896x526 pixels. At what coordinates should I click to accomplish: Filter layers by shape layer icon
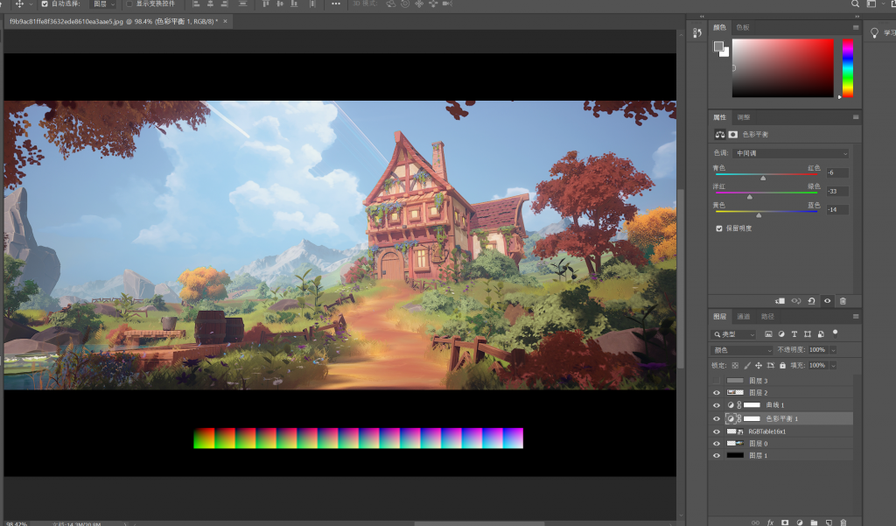(x=808, y=334)
